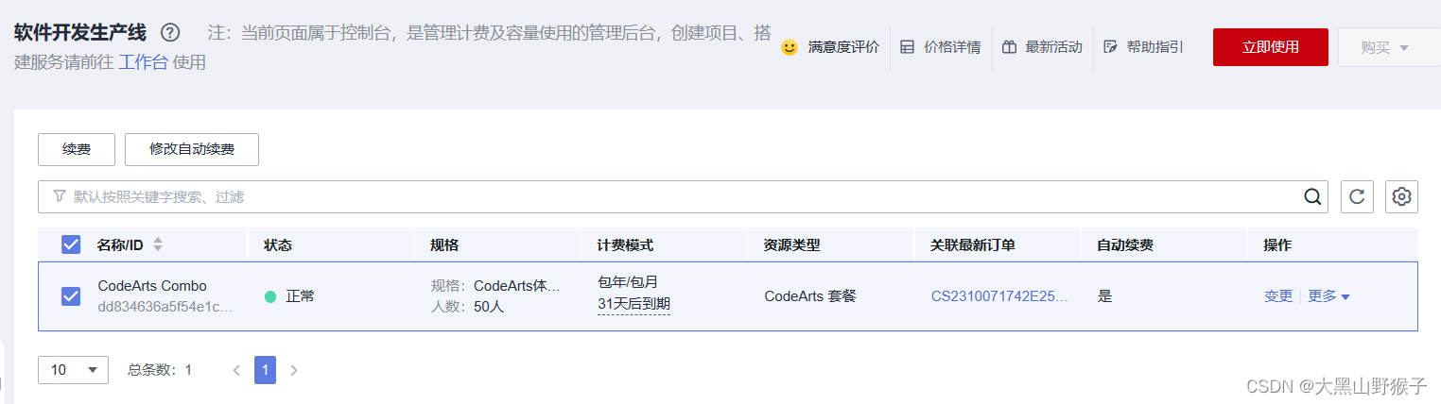Click CodeArts 套餐 resource type cell

810,296
